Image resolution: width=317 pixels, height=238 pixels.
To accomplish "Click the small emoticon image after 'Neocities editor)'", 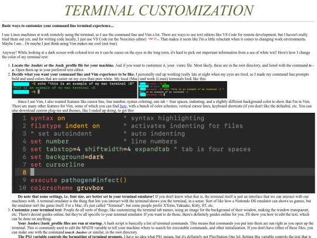I will 153,39.
